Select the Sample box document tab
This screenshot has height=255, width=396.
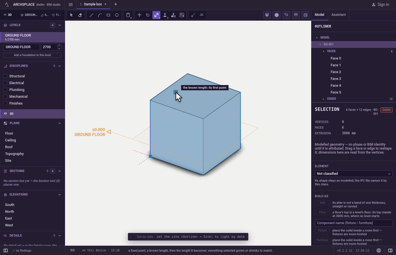click(x=93, y=4)
